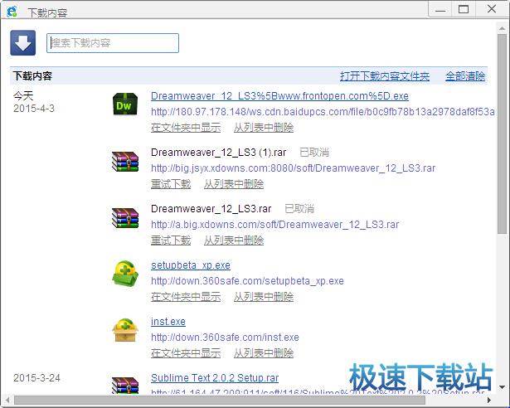Image resolution: width=510 pixels, height=408 pixels.
Task: Remove the Dreamweaver exe from list
Action: pos(264,128)
